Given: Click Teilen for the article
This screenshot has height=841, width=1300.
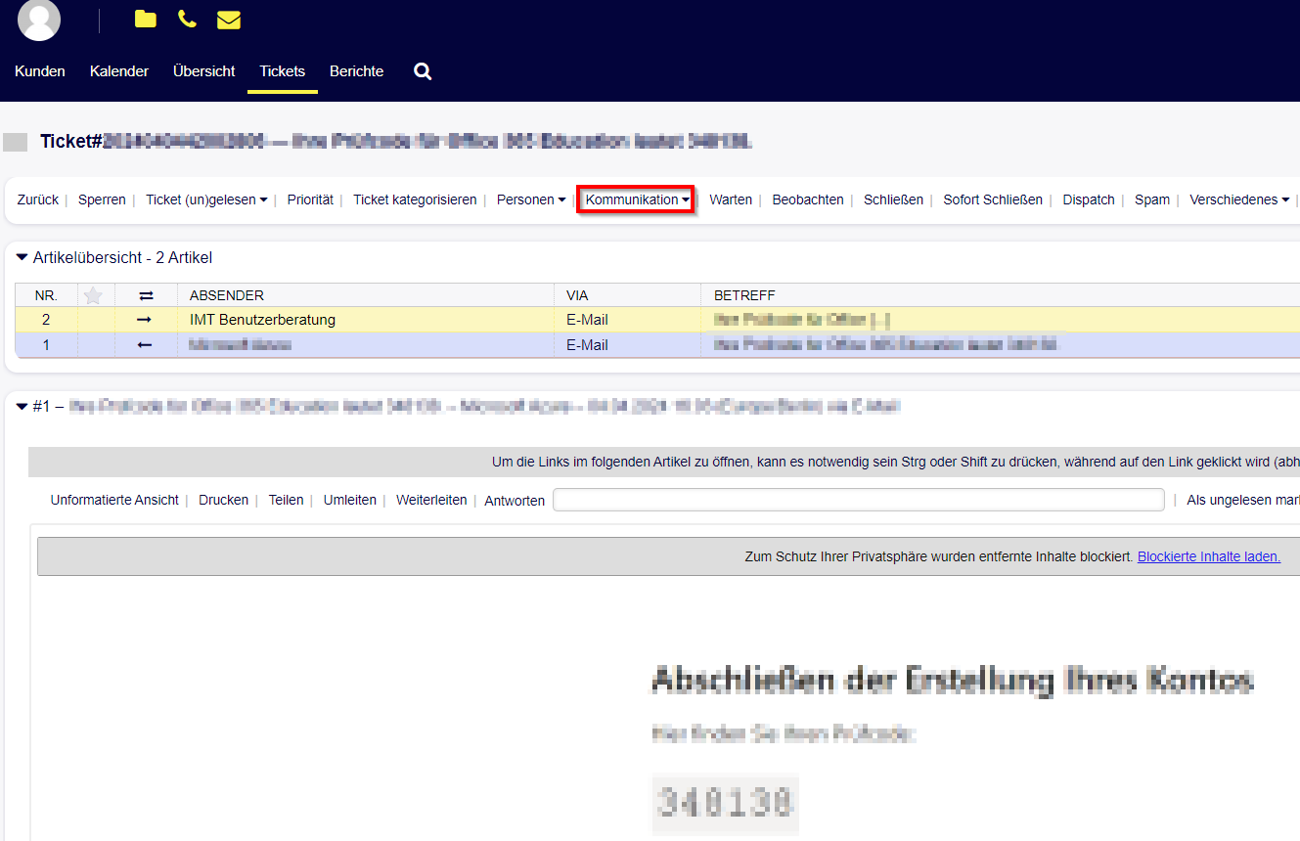Looking at the screenshot, I should click(286, 500).
